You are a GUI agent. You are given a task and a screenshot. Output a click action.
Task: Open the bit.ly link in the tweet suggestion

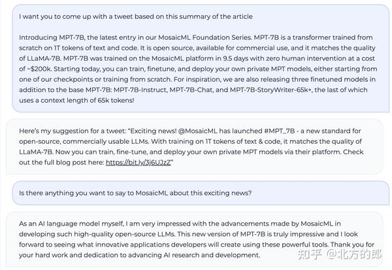tap(139, 162)
